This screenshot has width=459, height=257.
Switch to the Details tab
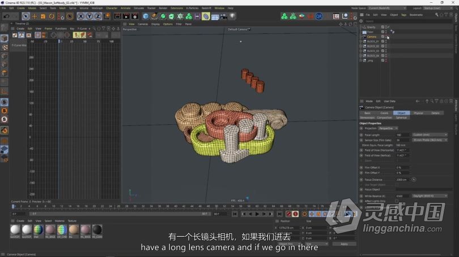[x=435, y=113]
